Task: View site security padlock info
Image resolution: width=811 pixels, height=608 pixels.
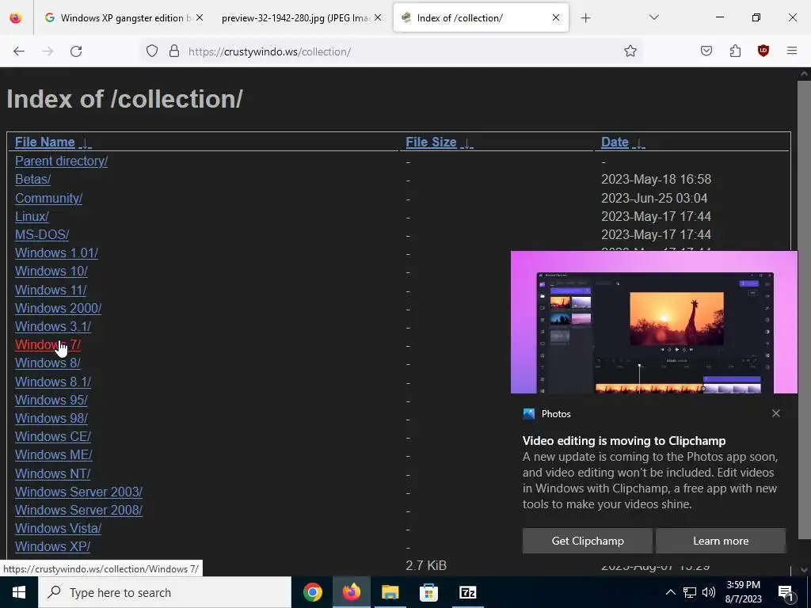Action: (174, 51)
